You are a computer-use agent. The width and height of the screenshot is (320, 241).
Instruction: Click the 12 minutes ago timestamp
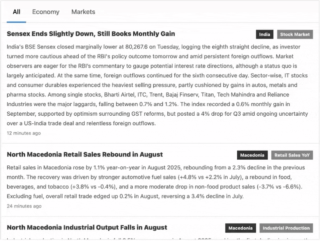point(24,133)
